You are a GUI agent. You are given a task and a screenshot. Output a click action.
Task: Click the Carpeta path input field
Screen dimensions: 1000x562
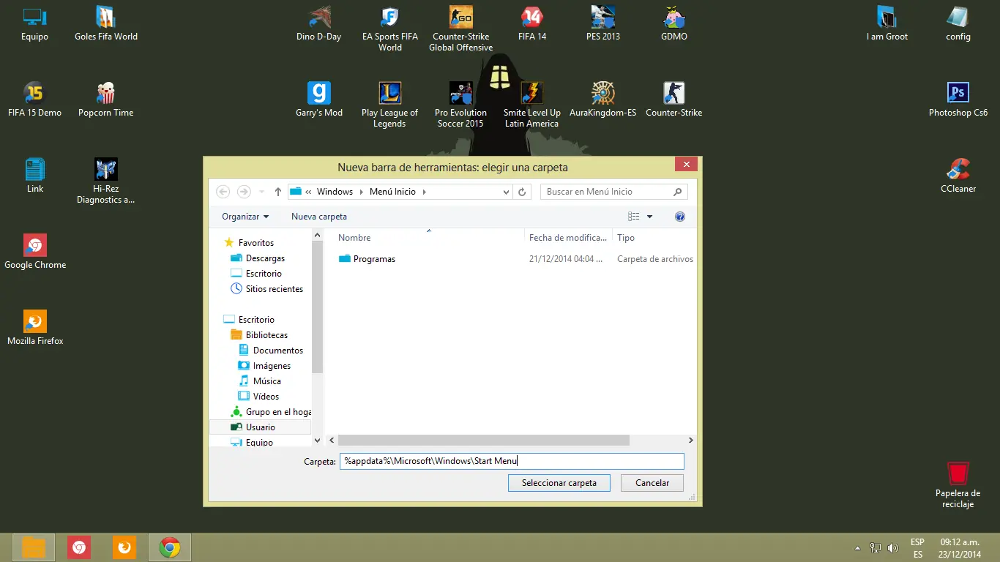point(512,461)
